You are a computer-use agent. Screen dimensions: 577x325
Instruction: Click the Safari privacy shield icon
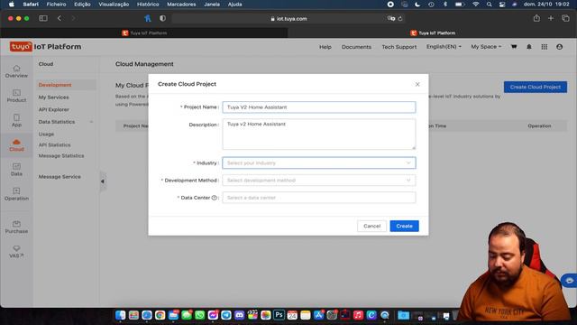[x=162, y=18]
